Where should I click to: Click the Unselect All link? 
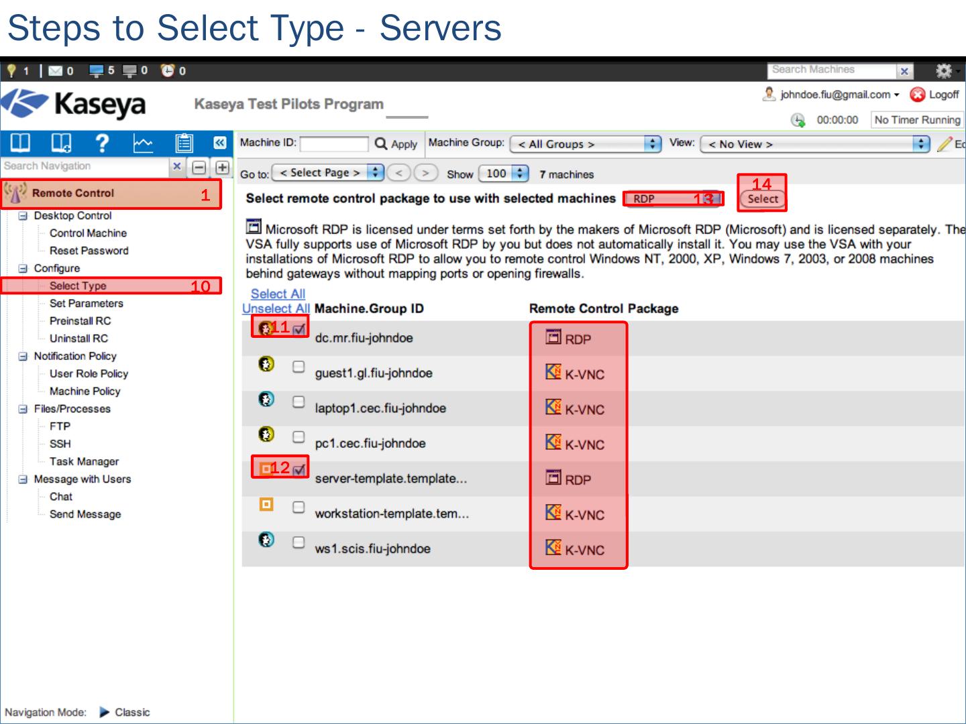coord(276,308)
